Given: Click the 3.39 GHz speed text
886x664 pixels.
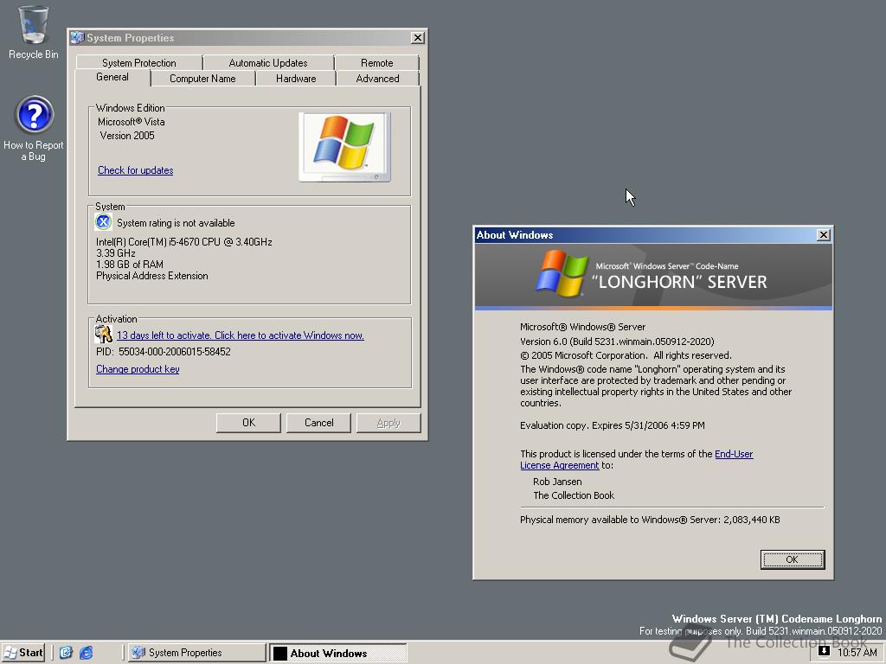Looking at the screenshot, I should click(116, 253).
